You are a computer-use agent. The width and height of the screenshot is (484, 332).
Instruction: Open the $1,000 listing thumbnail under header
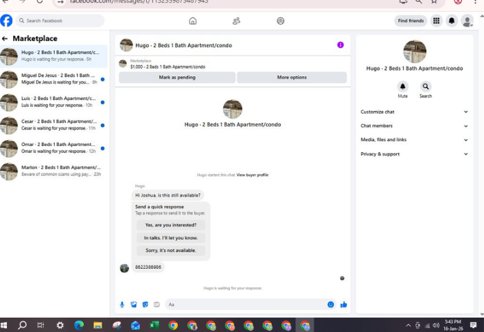[123, 64]
